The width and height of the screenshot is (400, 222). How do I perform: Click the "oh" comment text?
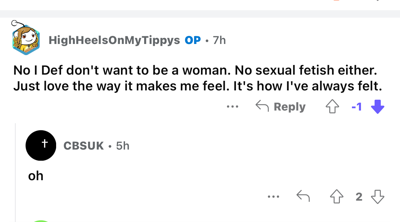(36, 176)
